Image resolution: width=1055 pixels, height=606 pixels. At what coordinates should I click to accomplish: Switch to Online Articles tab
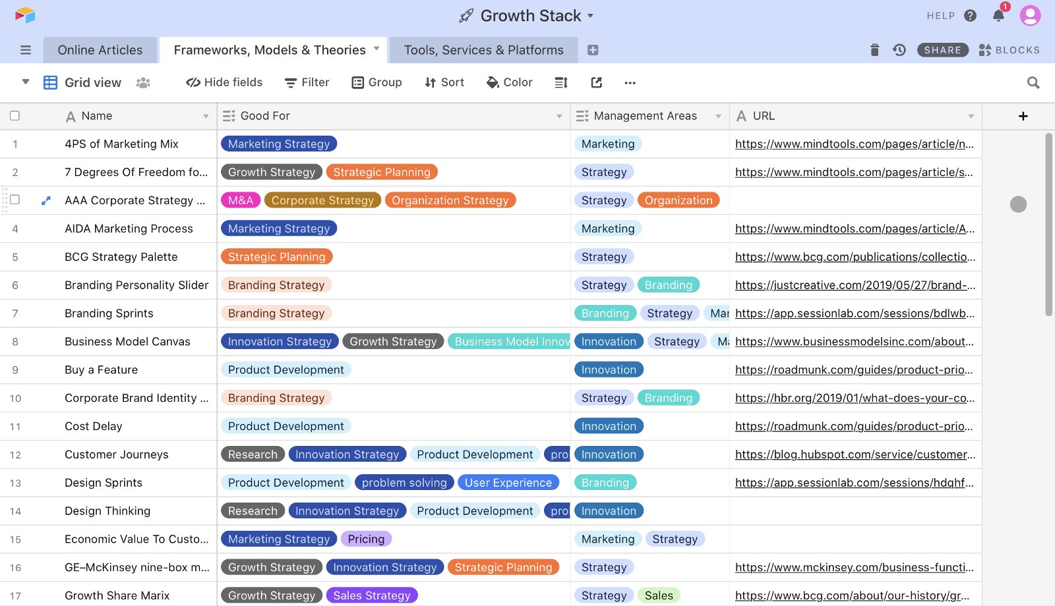click(x=100, y=50)
